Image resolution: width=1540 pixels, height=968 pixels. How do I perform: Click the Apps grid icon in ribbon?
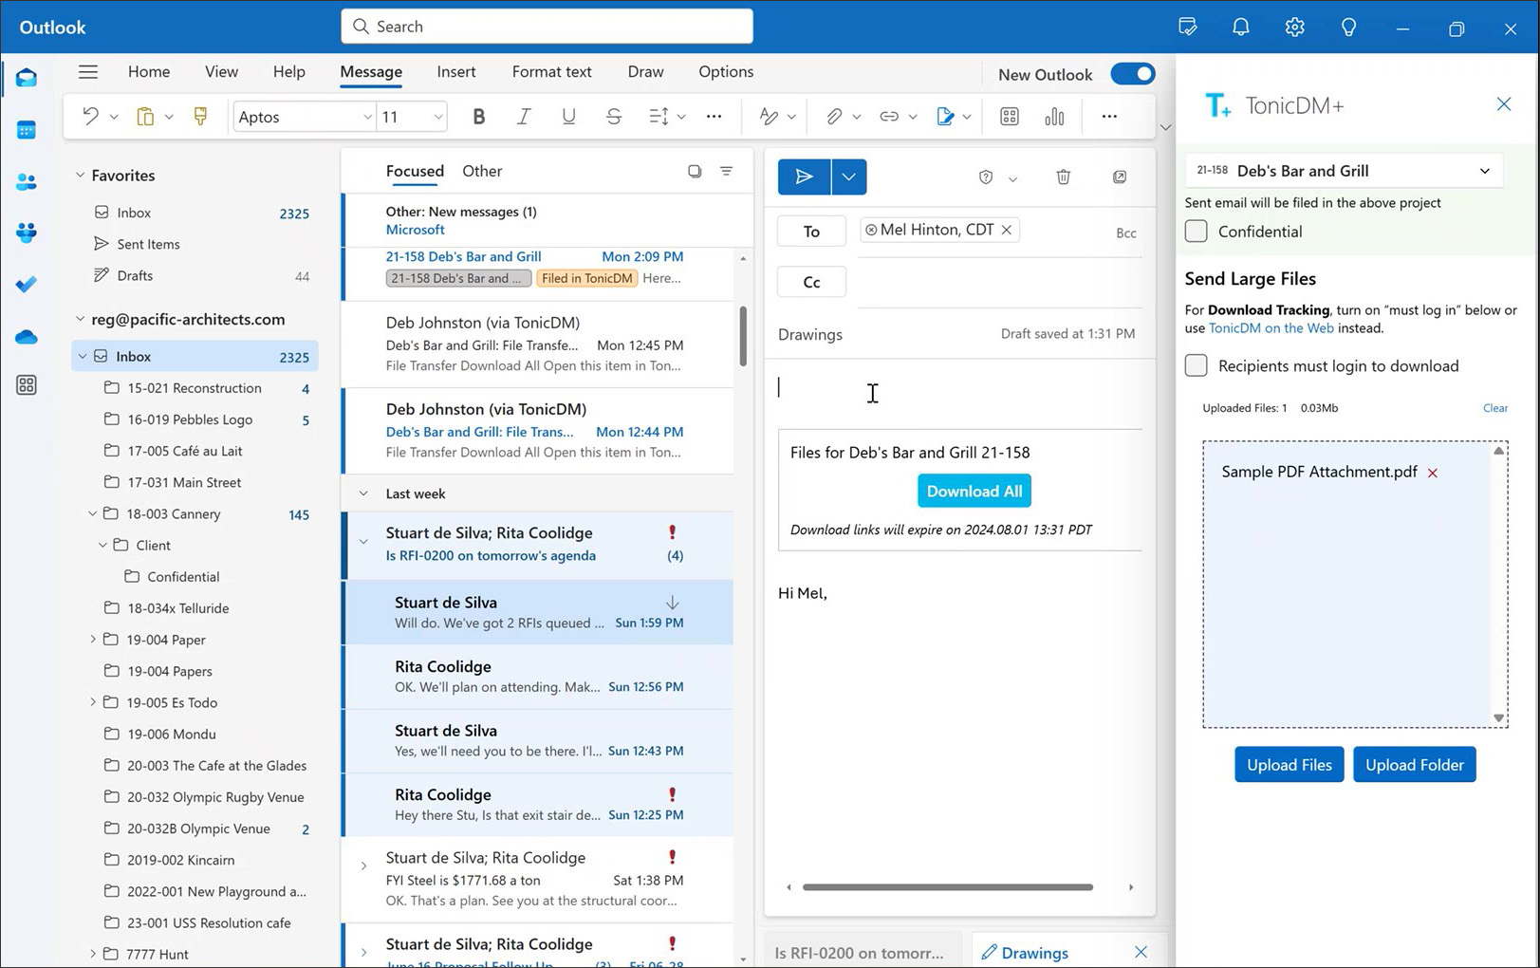pyautogui.click(x=1010, y=116)
